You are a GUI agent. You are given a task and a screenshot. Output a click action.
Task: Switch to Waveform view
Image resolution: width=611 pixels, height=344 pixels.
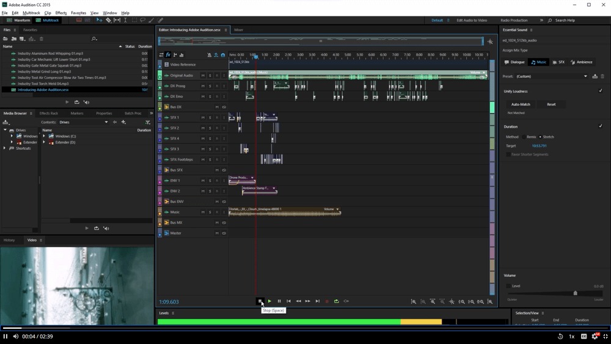coord(18,20)
